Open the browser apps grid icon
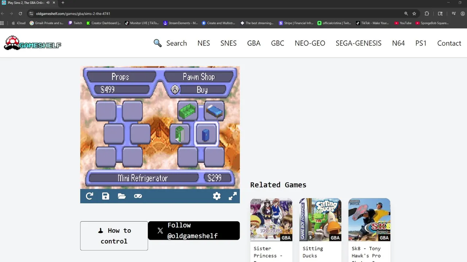Image resolution: width=467 pixels, height=262 pixels. click(2, 23)
